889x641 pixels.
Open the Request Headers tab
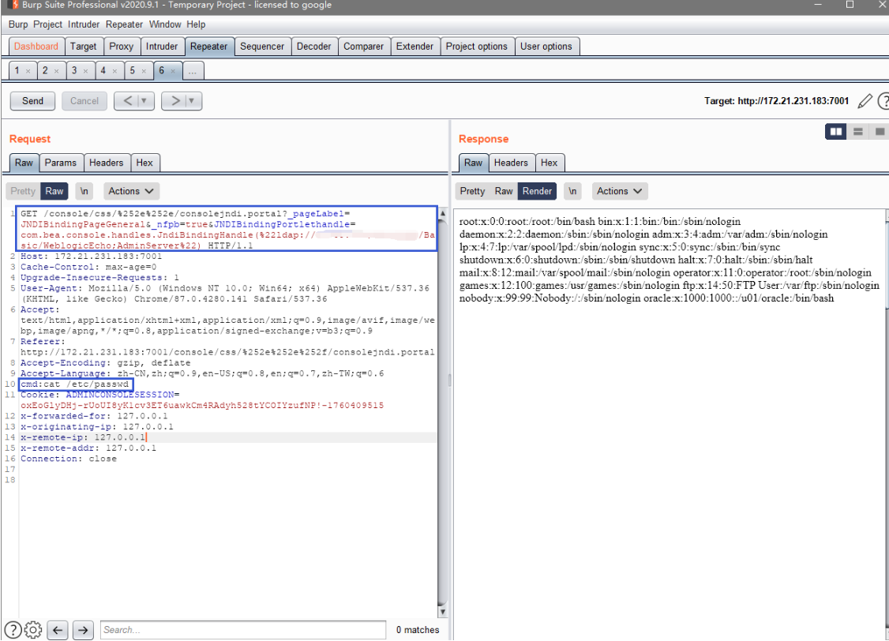tap(106, 163)
